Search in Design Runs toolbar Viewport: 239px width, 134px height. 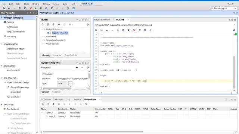coord(43,104)
